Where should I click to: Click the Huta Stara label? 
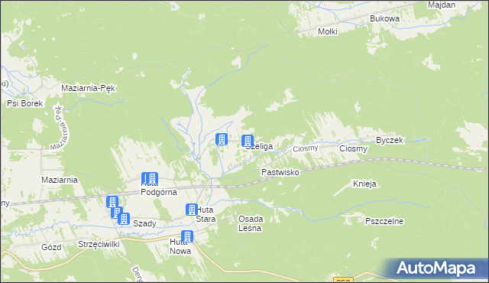pos(206,214)
